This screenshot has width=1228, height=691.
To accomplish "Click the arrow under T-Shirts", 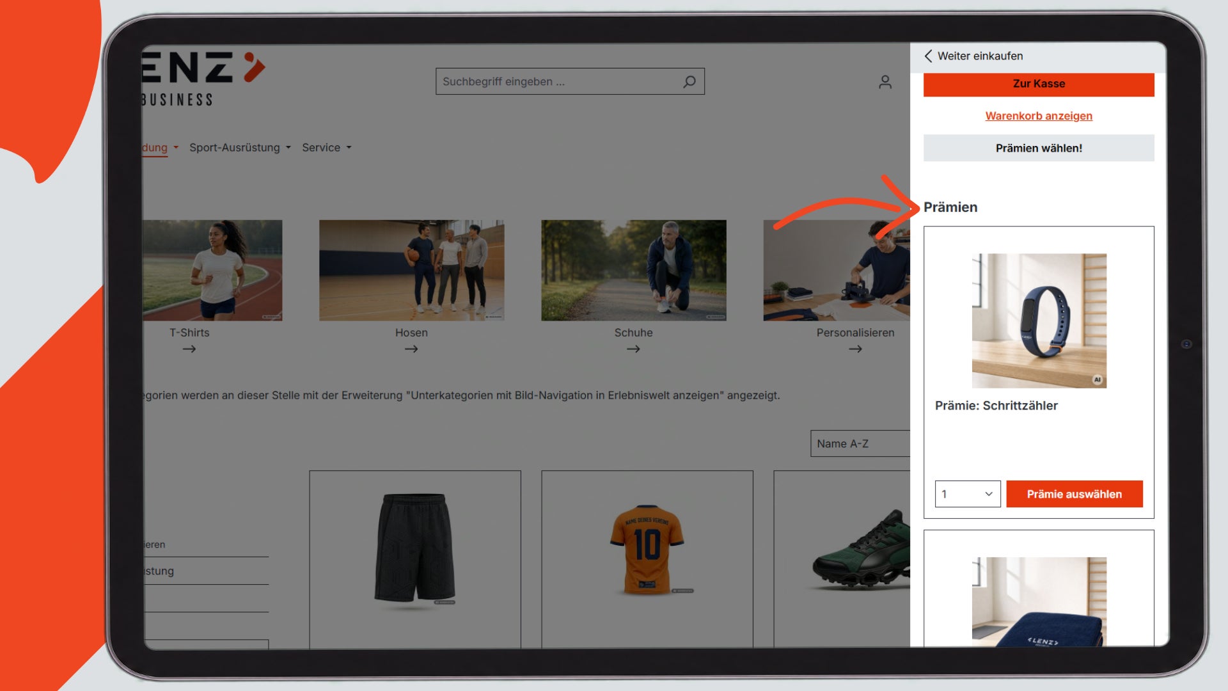I will coord(189,349).
